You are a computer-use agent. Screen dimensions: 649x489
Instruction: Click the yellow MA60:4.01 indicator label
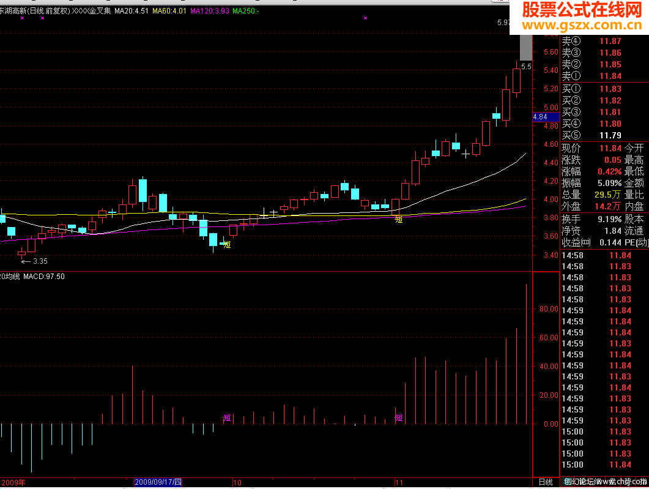pyautogui.click(x=169, y=11)
